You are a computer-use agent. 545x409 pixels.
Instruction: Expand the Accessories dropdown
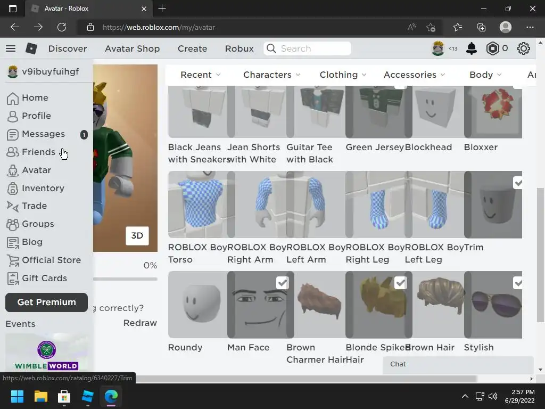point(414,75)
